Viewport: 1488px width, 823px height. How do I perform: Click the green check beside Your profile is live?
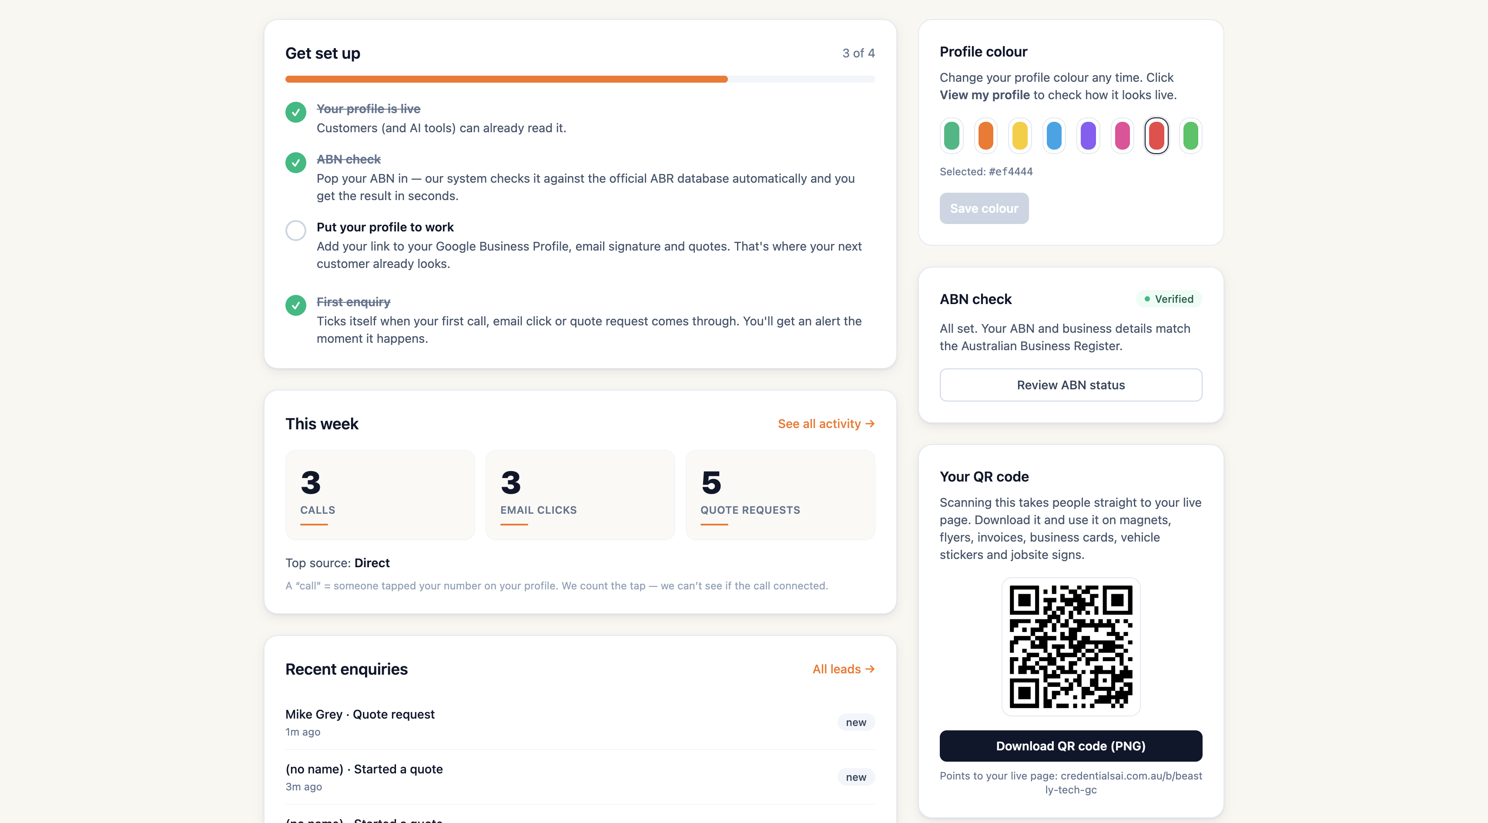(296, 112)
